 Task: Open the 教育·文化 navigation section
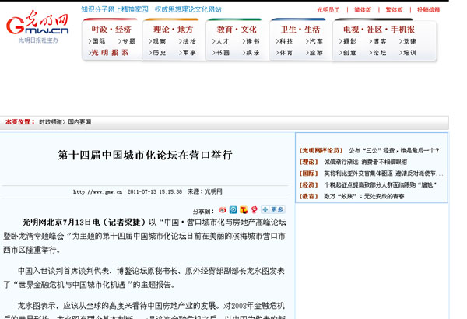click(237, 29)
